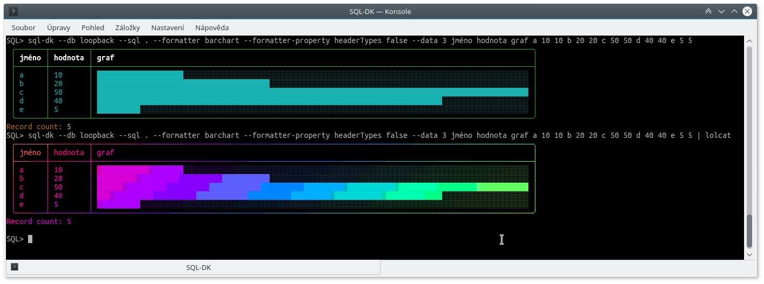
Task: Click the graf header in the first table
Action: coord(106,58)
